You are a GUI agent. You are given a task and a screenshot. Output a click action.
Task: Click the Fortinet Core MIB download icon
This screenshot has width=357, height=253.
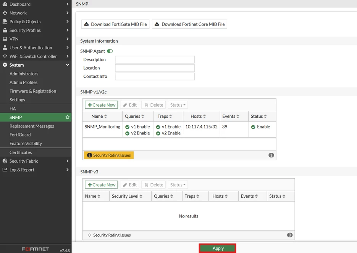(x=157, y=24)
